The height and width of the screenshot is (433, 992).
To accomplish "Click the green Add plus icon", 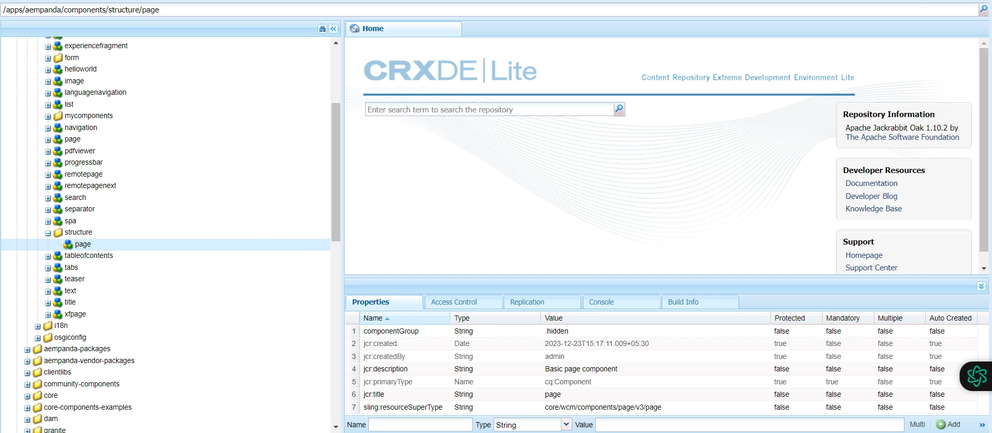I will [x=941, y=425].
